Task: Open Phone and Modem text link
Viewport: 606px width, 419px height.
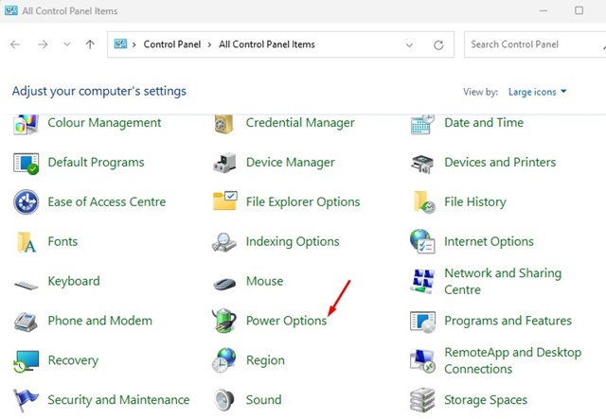Action: 99,321
